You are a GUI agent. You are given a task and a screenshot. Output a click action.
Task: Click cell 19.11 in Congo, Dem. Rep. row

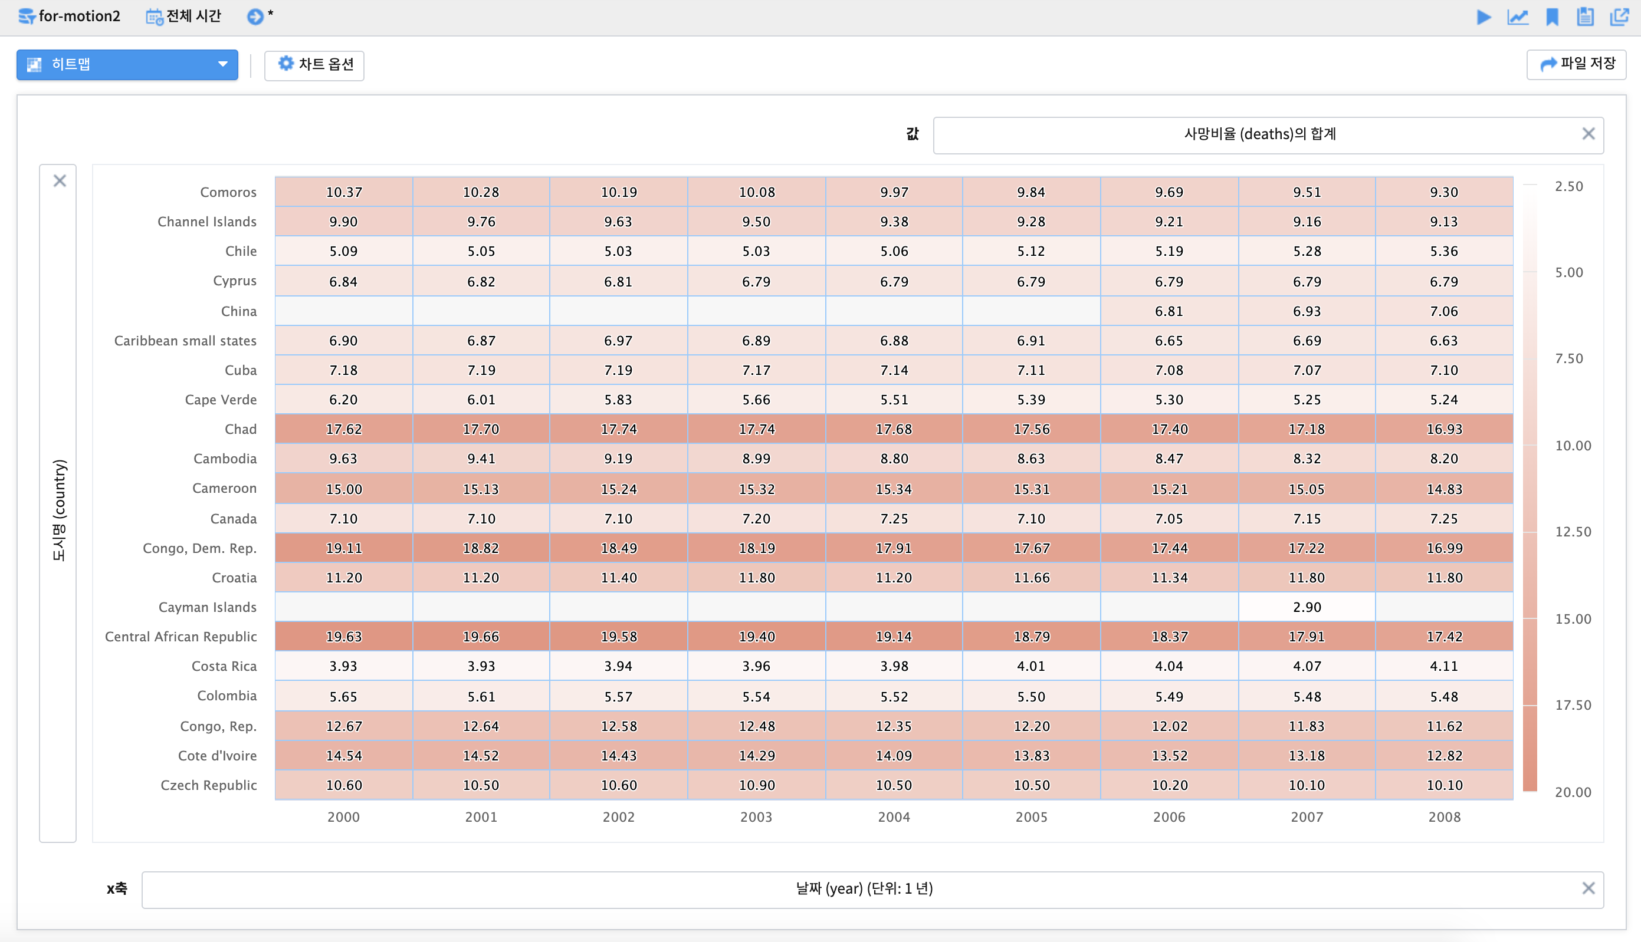(344, 549)
